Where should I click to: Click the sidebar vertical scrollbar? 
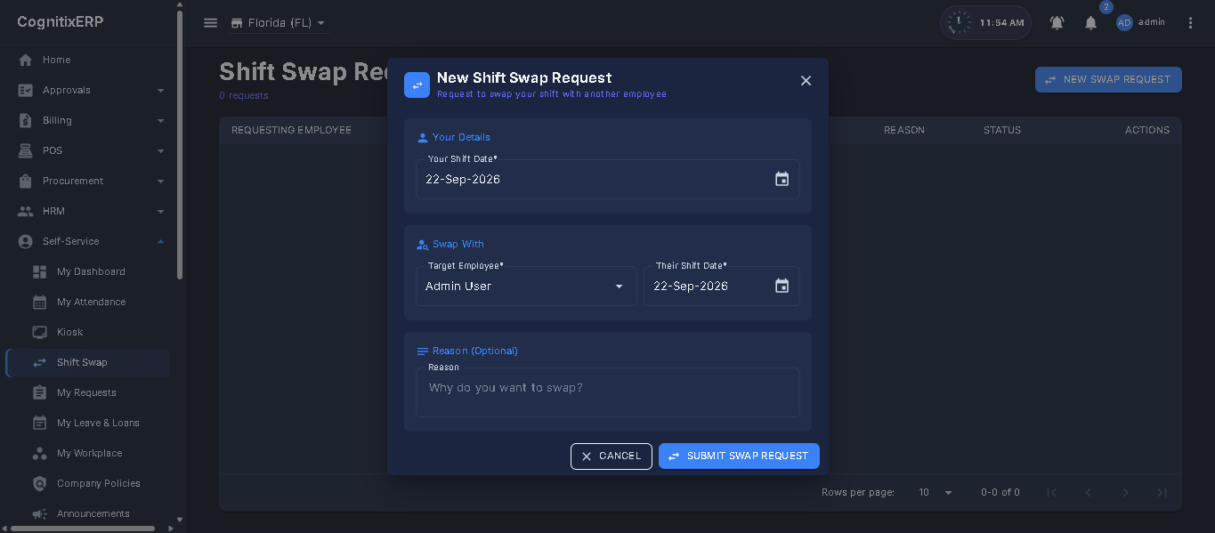[180, 144]
